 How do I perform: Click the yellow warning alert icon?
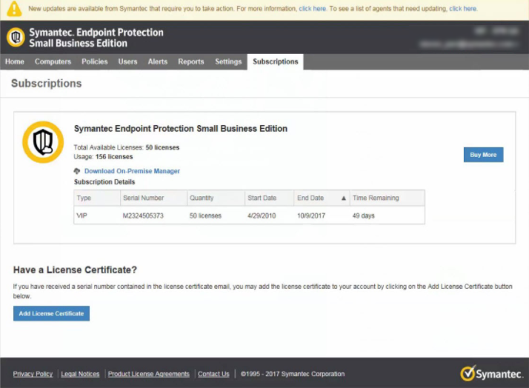point(13,9)
